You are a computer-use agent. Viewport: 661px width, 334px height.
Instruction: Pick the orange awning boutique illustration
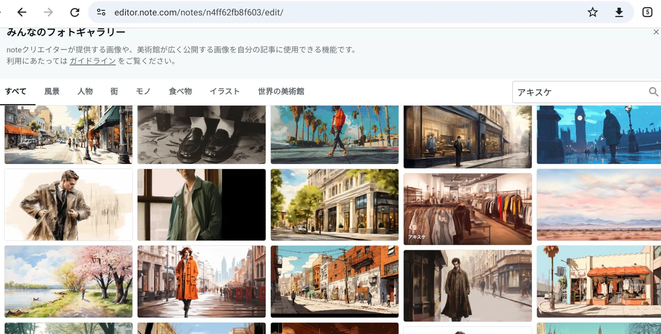pos(599,282)
